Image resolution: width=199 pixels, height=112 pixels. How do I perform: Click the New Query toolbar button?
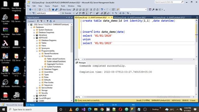66,10
